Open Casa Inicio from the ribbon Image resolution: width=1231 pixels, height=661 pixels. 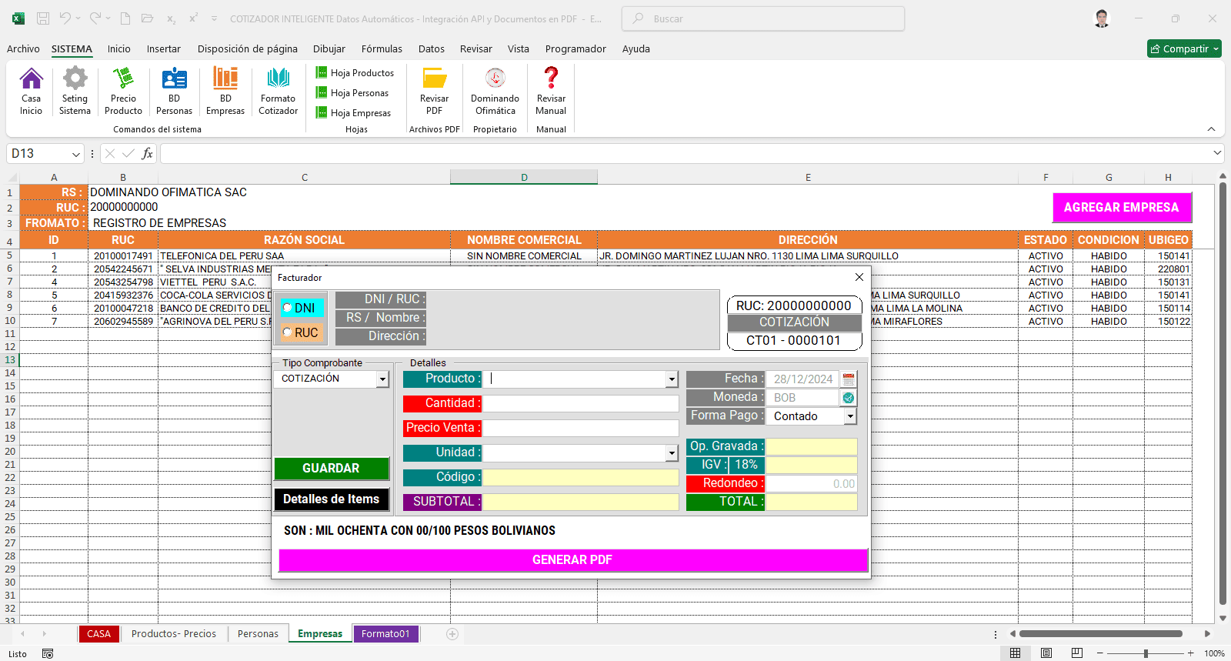pos(31,91)
